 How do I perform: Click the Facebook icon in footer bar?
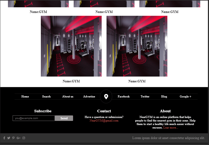pyautogui.click(x=4, y=138)
